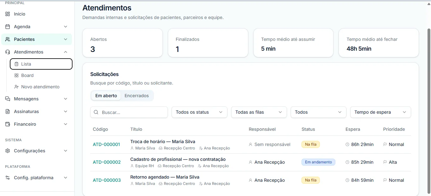Click the Configurações gear icon
The width and height of the screenshot is (431, 196).
[8, 151]
